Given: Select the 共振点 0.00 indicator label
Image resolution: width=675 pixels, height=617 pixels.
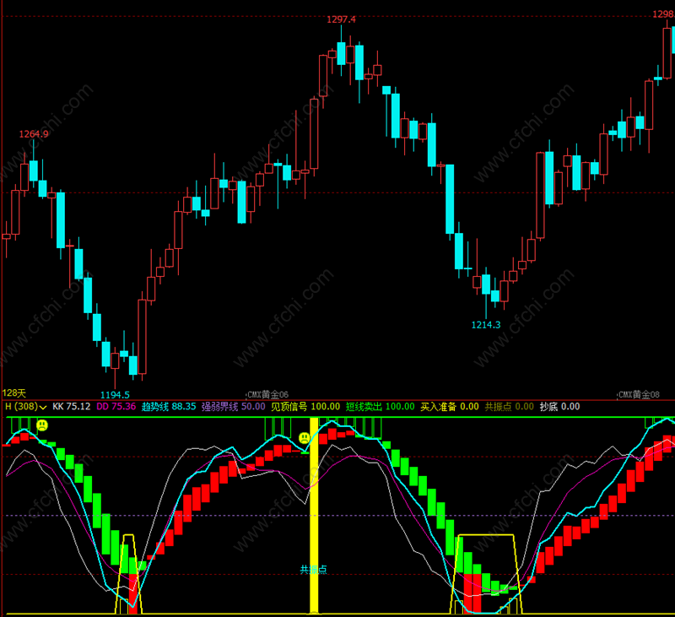Looking at the screenshot, I should pyautogui.click(x=510, y=407).
